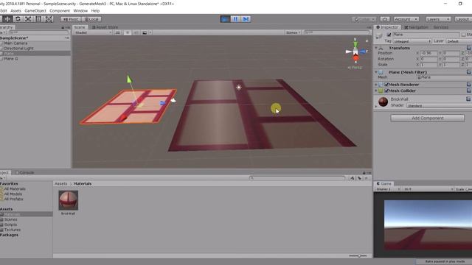Toggle the Static checkbox
This screenshot has height=265, width=472.
[464, 35]
